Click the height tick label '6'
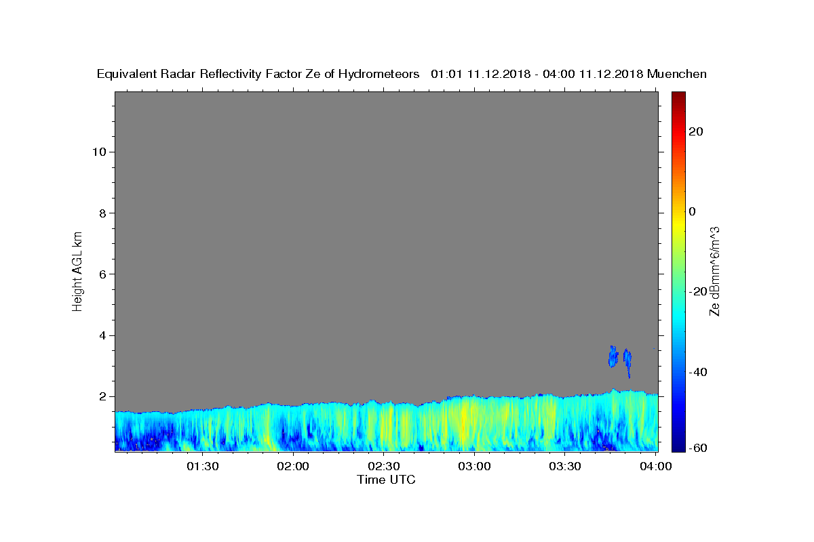Image resolution: width=814 pixels, height=542 pixels. click(102, 274)
